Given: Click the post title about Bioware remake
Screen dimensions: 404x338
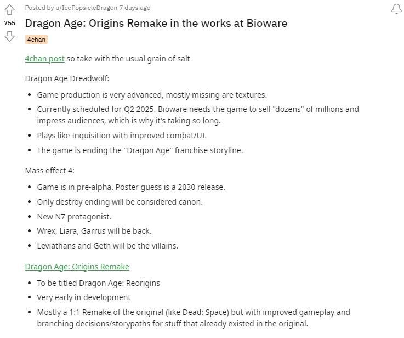Looking at the screenshot, I should [156, 23].
